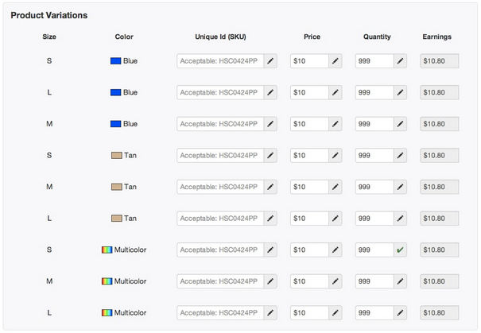Click the price field for Small Multicolor row
The height and width of the screenshot is (333, 481).
pos(309,250)
